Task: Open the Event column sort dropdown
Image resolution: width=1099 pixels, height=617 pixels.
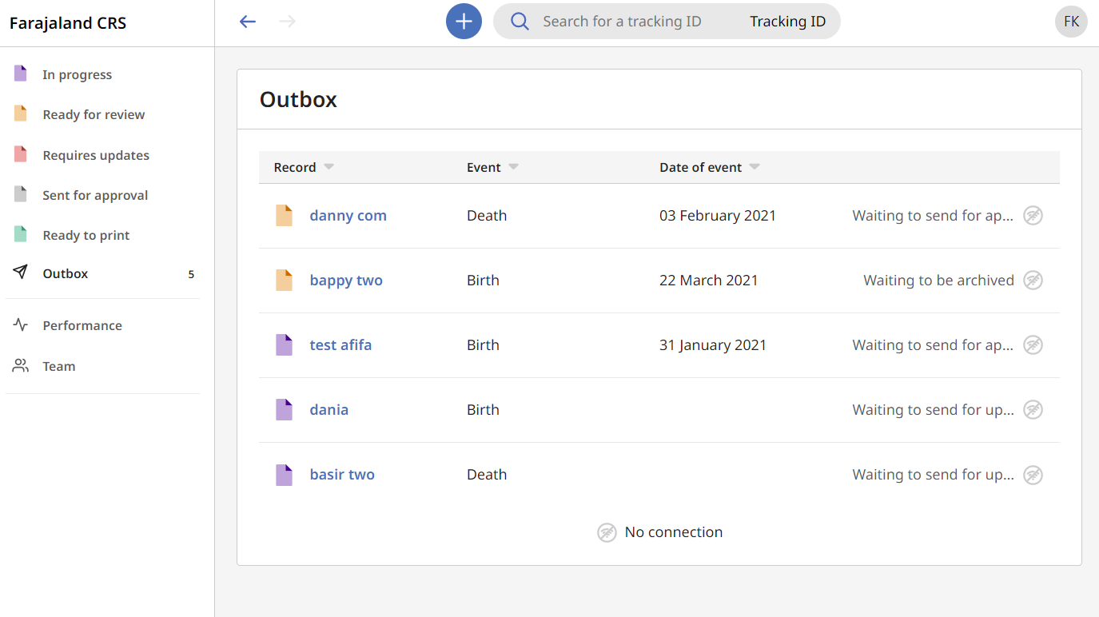Action: tap(513, 167)
